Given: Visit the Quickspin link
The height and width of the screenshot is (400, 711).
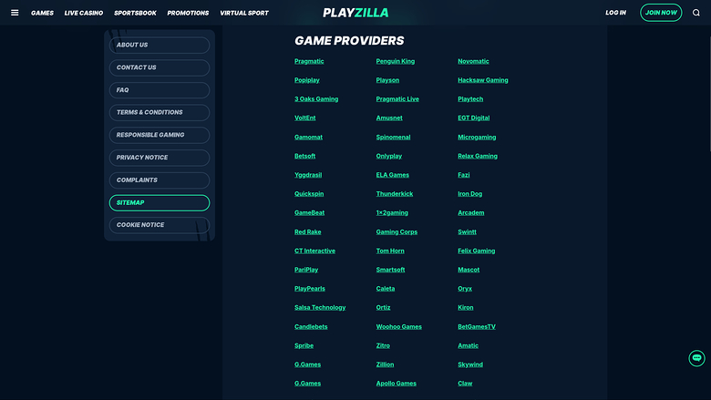Looking at the screenshot, I should point(309,194).
